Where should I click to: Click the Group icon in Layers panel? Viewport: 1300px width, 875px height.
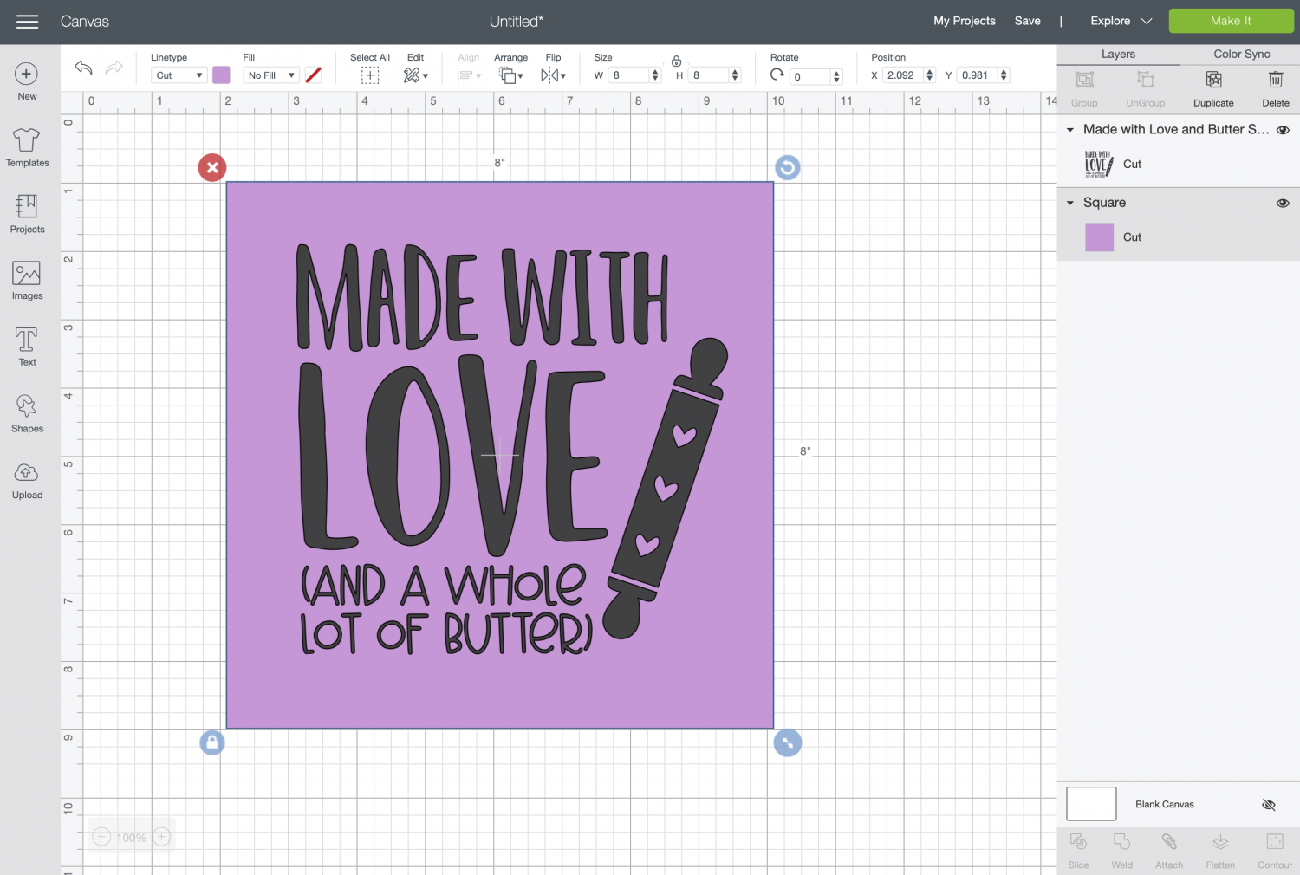point(1084,81)
